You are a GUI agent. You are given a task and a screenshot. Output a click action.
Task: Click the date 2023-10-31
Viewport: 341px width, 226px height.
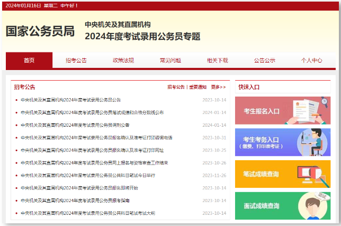pos(214,138)
